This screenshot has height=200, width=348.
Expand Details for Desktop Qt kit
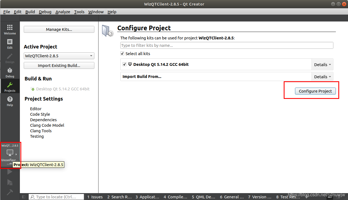click(x=322, y=64)
